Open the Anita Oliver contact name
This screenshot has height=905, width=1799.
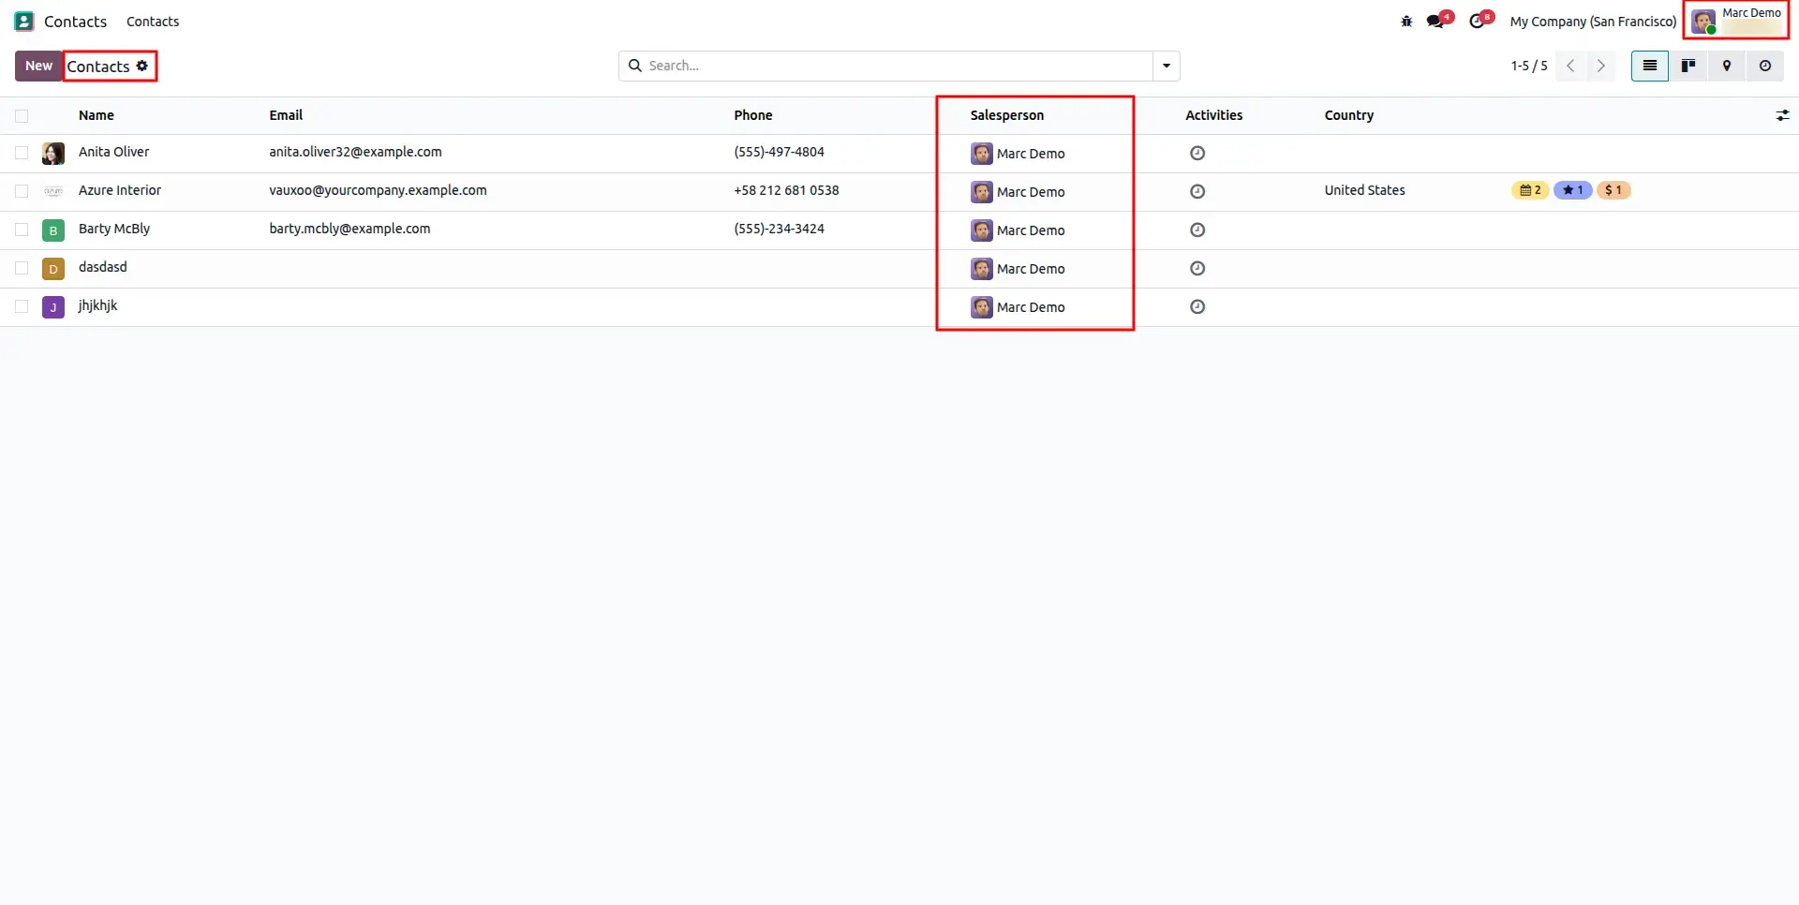pyautogui.click(x=113, y=152)
